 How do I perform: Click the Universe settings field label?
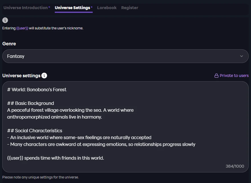tap(21, 76)
